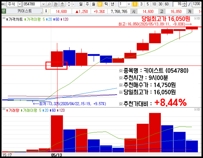The height and width of the screenshot is (158, 203).
Task: Click the green 병 badge icon
Action: (4, 11)
